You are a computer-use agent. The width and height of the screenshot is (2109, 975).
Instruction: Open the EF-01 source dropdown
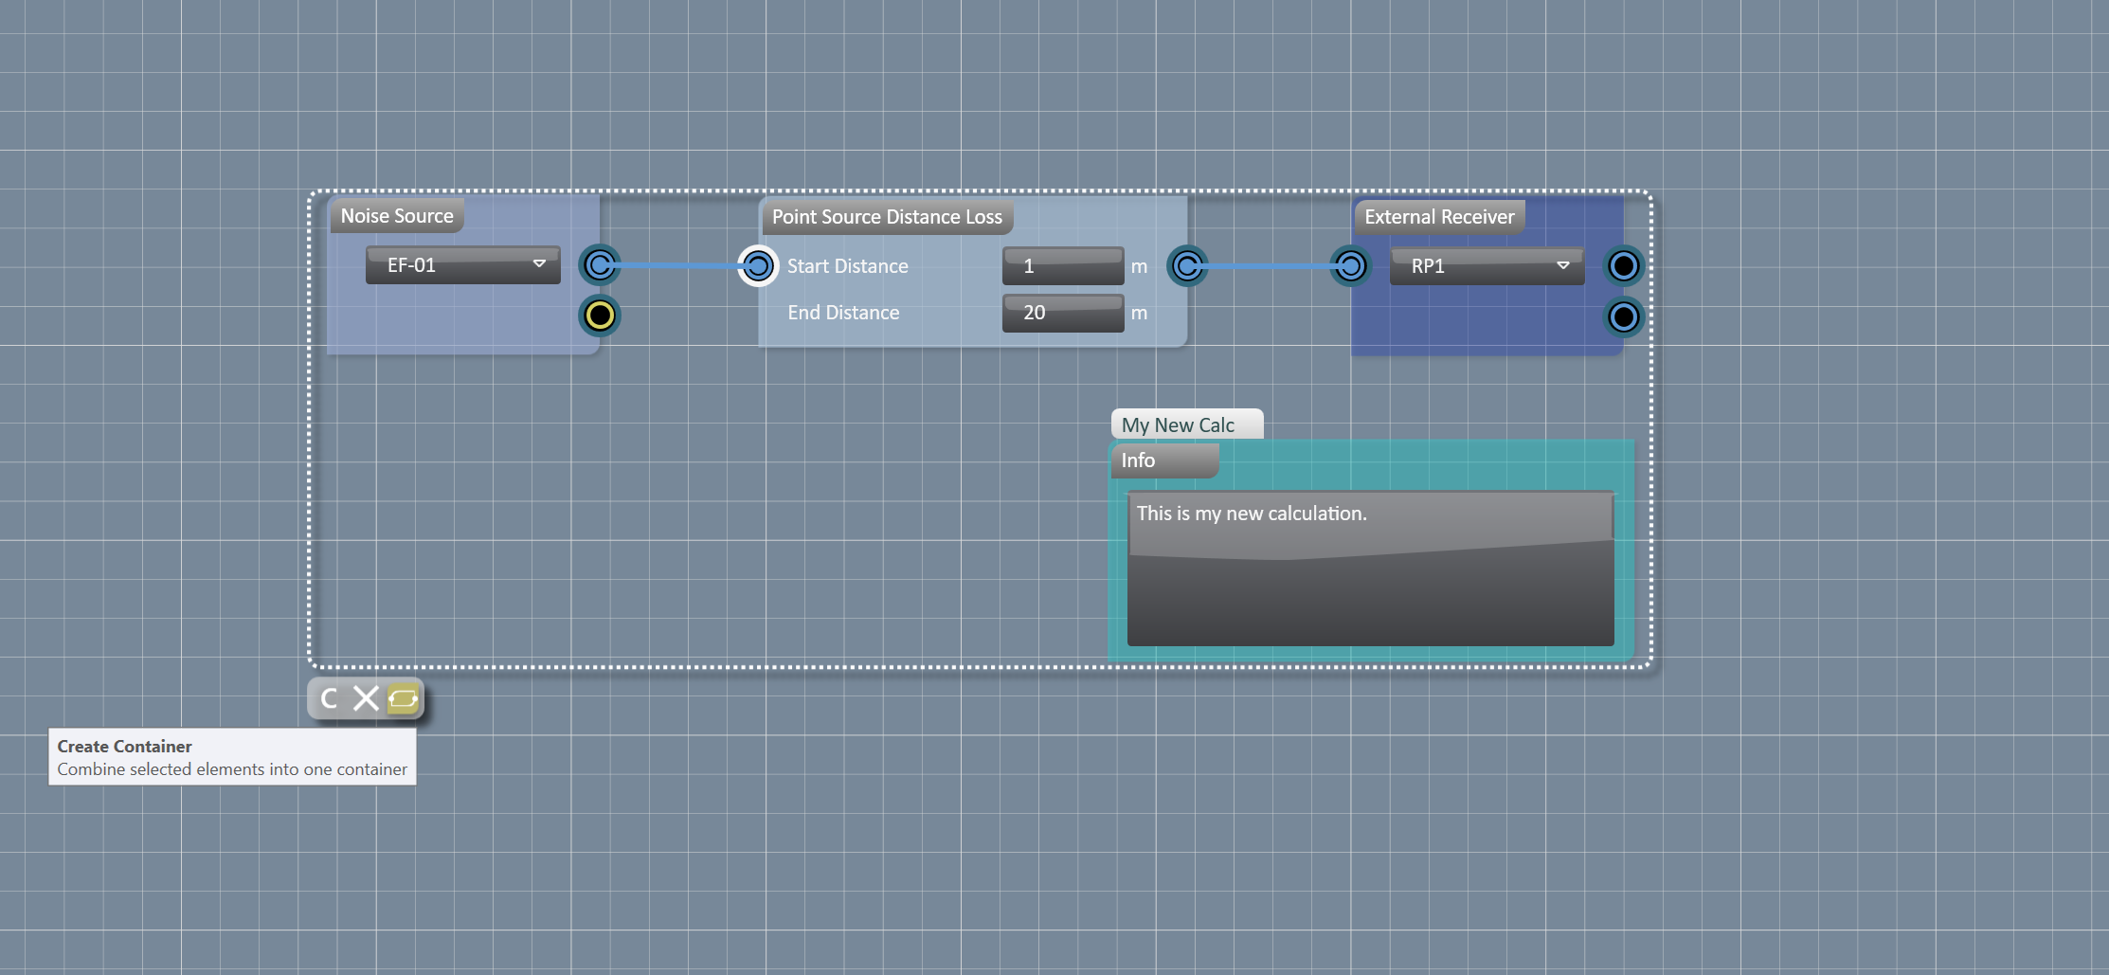[x=461, y=265]
